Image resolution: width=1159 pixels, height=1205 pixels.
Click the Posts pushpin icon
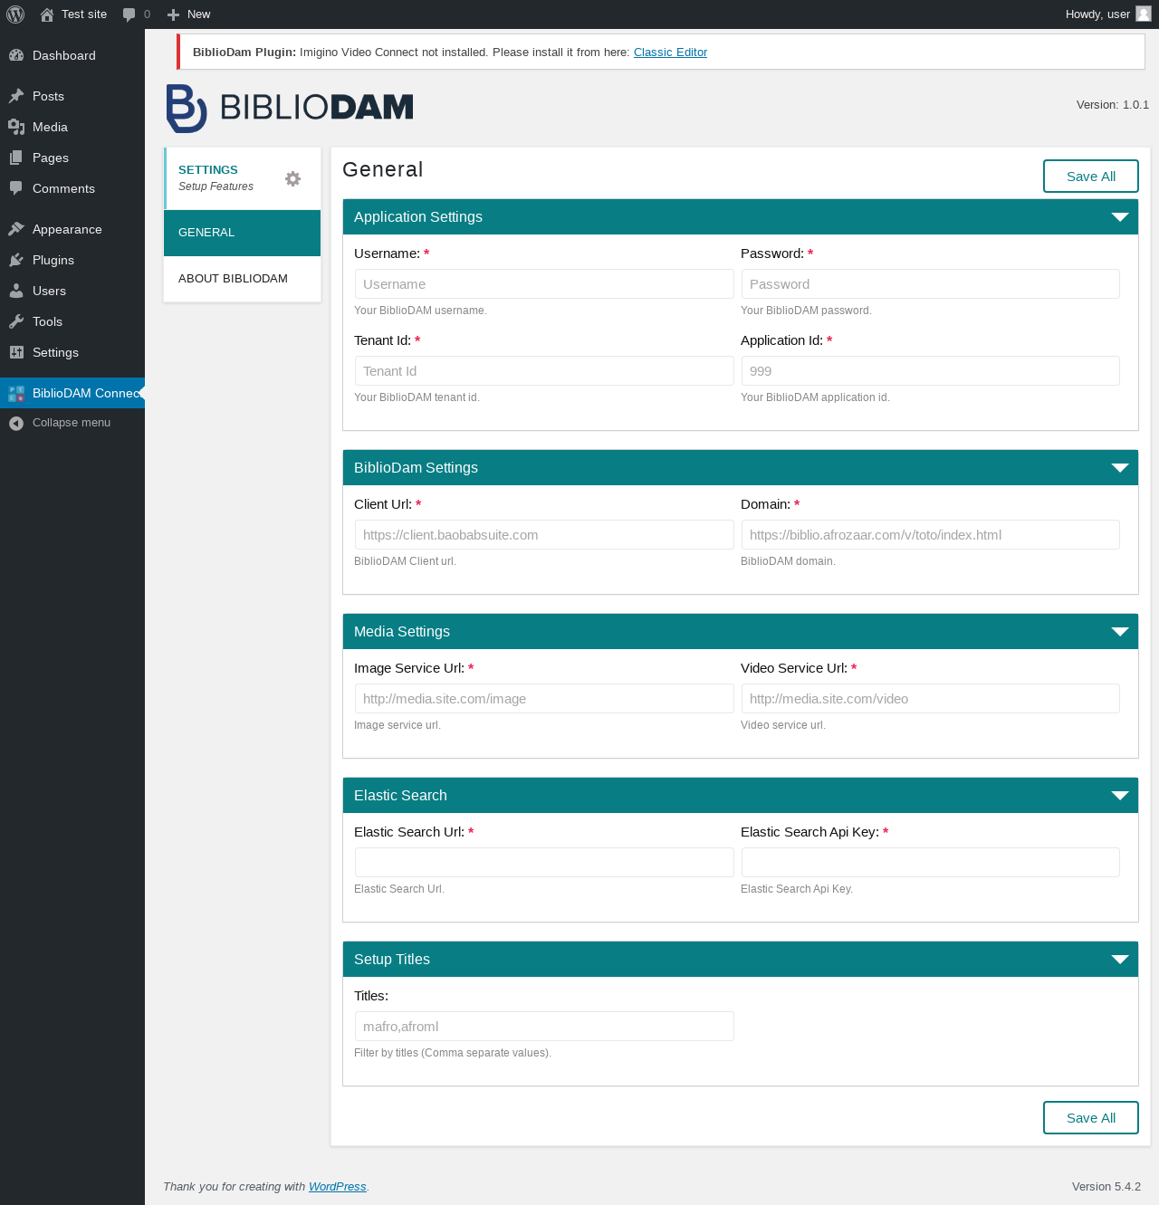16,96
